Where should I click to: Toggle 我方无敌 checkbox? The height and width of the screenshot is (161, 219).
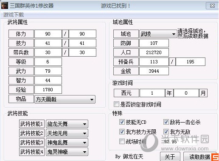coord(166,132)
